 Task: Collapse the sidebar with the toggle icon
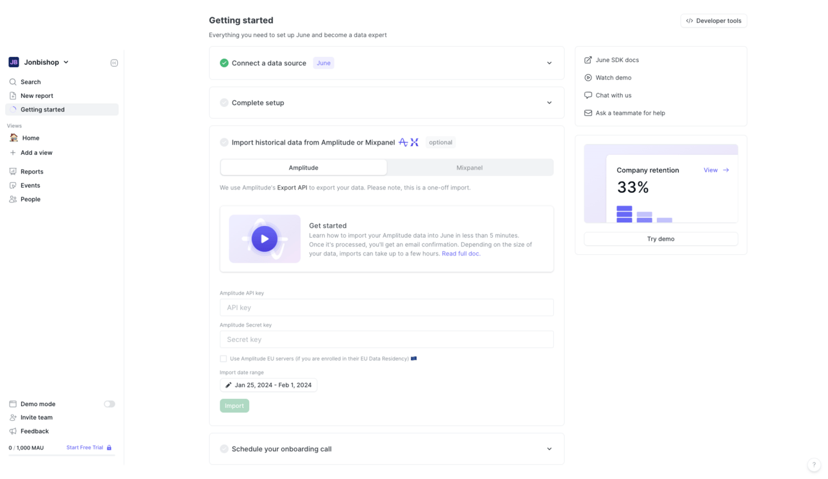(114, 63)
